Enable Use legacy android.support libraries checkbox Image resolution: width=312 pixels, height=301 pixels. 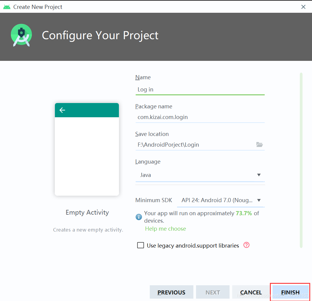click(x=141, y=245)
